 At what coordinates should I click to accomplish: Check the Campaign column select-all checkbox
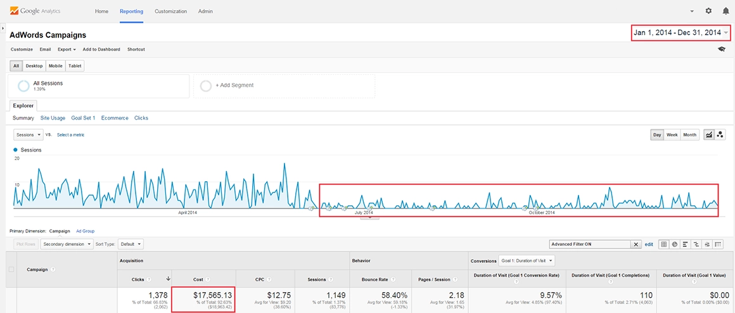(11, 269)
